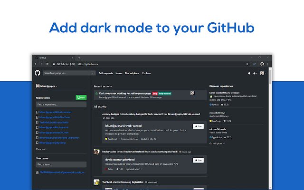This screenshot has height=190, width=304.
Task: Click highskillzz username in the feed
Action: [138, 182]
